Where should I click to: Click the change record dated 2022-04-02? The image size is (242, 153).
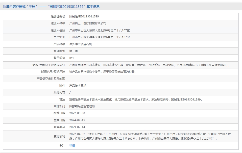coord(150,136)
